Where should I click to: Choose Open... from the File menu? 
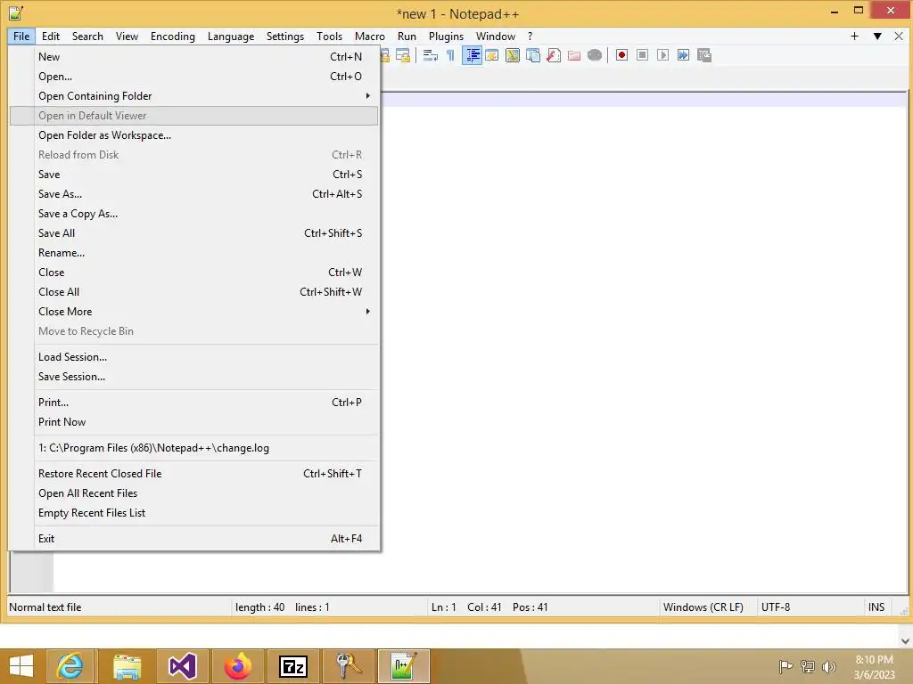tap(194, 77)
